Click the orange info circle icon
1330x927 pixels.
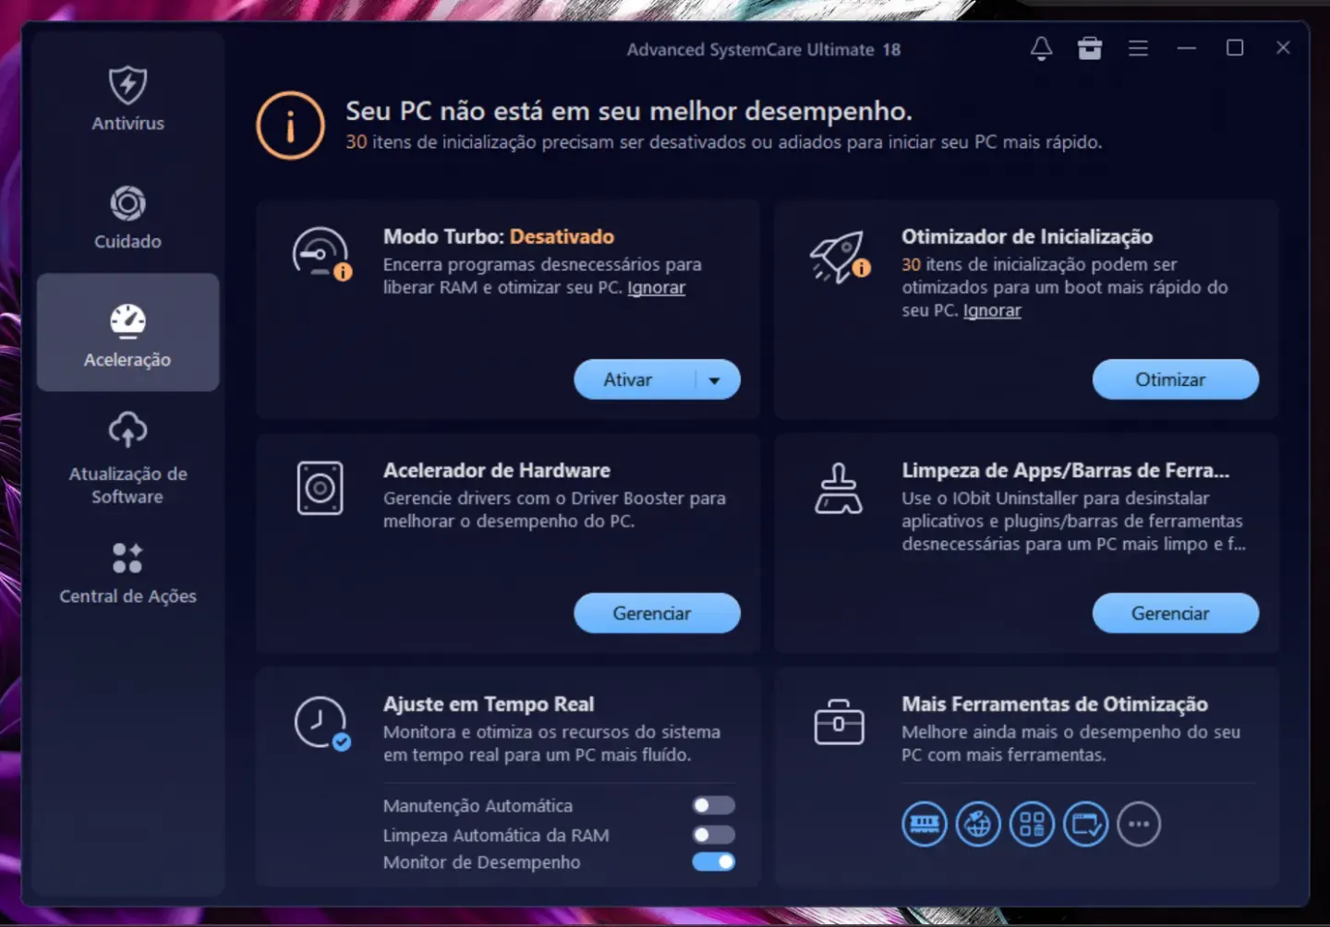pos(290,125)
